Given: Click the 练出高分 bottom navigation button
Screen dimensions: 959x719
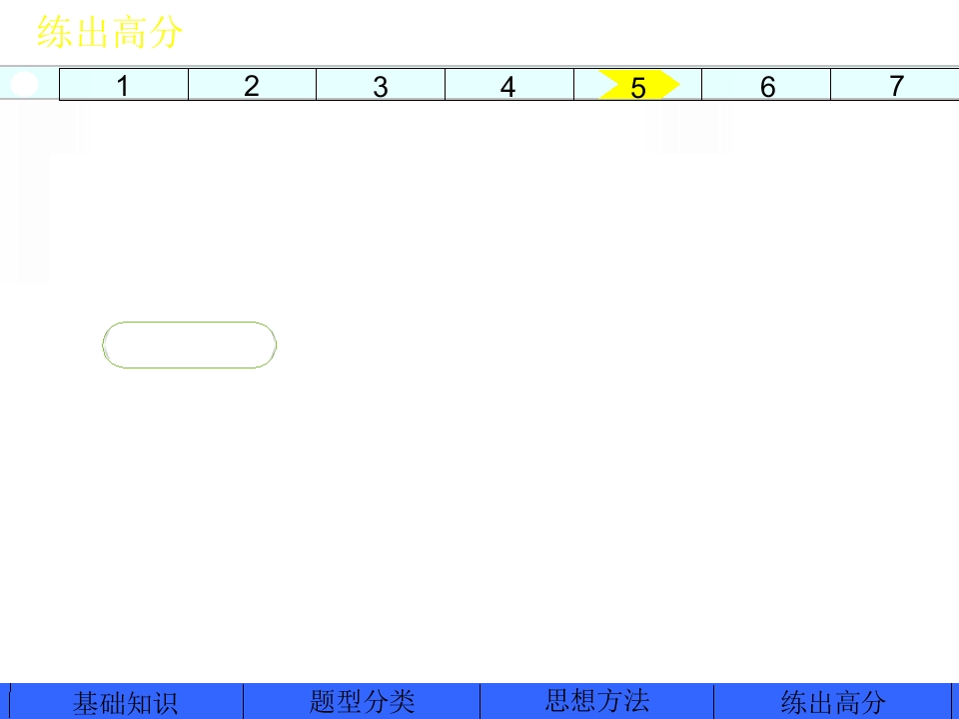Looking at the screenshot, I should point(832,702).
